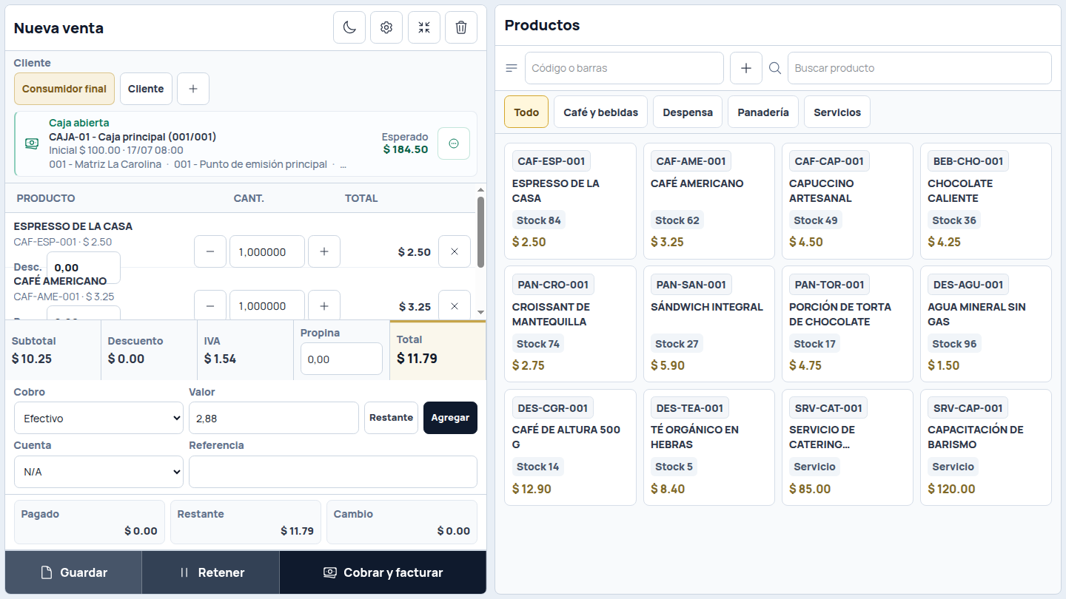Click the IVA $ 1.54 value
1066x599 pixels.
tap(220, 359)
